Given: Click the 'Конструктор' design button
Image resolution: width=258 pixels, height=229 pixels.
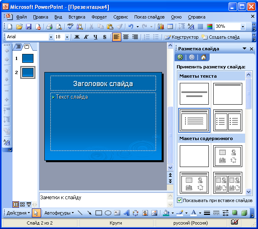Looking at the screenshot, I should (x=181, y=37).
